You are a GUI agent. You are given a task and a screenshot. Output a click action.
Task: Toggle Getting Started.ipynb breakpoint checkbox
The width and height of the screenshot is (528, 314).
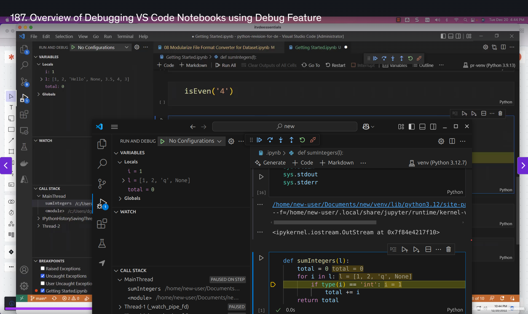coord(42,291)
